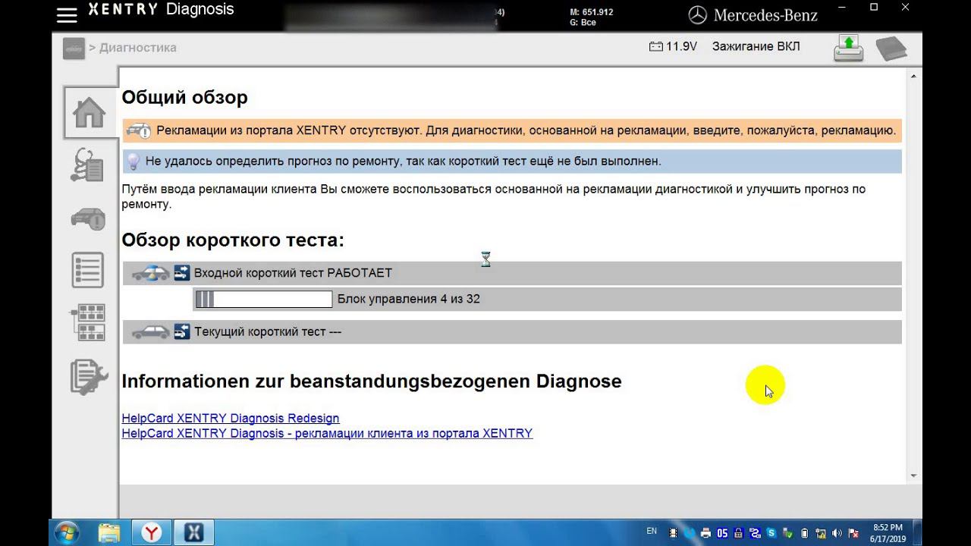Open HelpCard XENTRY Diagnosis Redesign link

click(x=231, y=419)
